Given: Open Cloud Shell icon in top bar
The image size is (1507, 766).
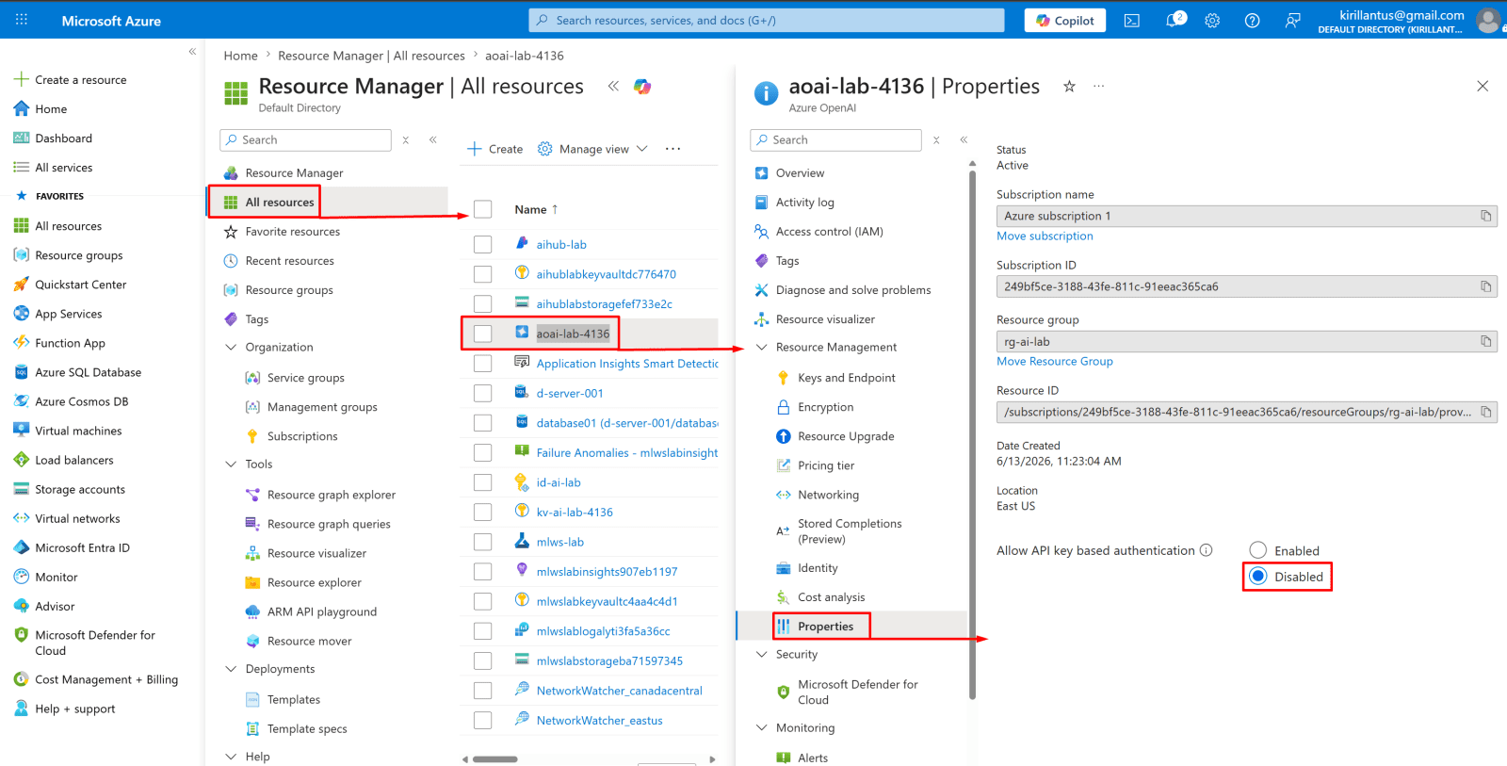Looking at the screenshot, I should click(x=1132, y=20).
